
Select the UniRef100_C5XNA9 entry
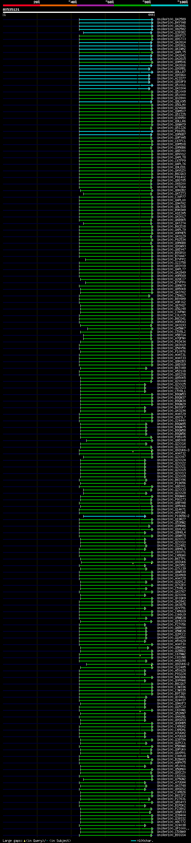click(171, 832)
